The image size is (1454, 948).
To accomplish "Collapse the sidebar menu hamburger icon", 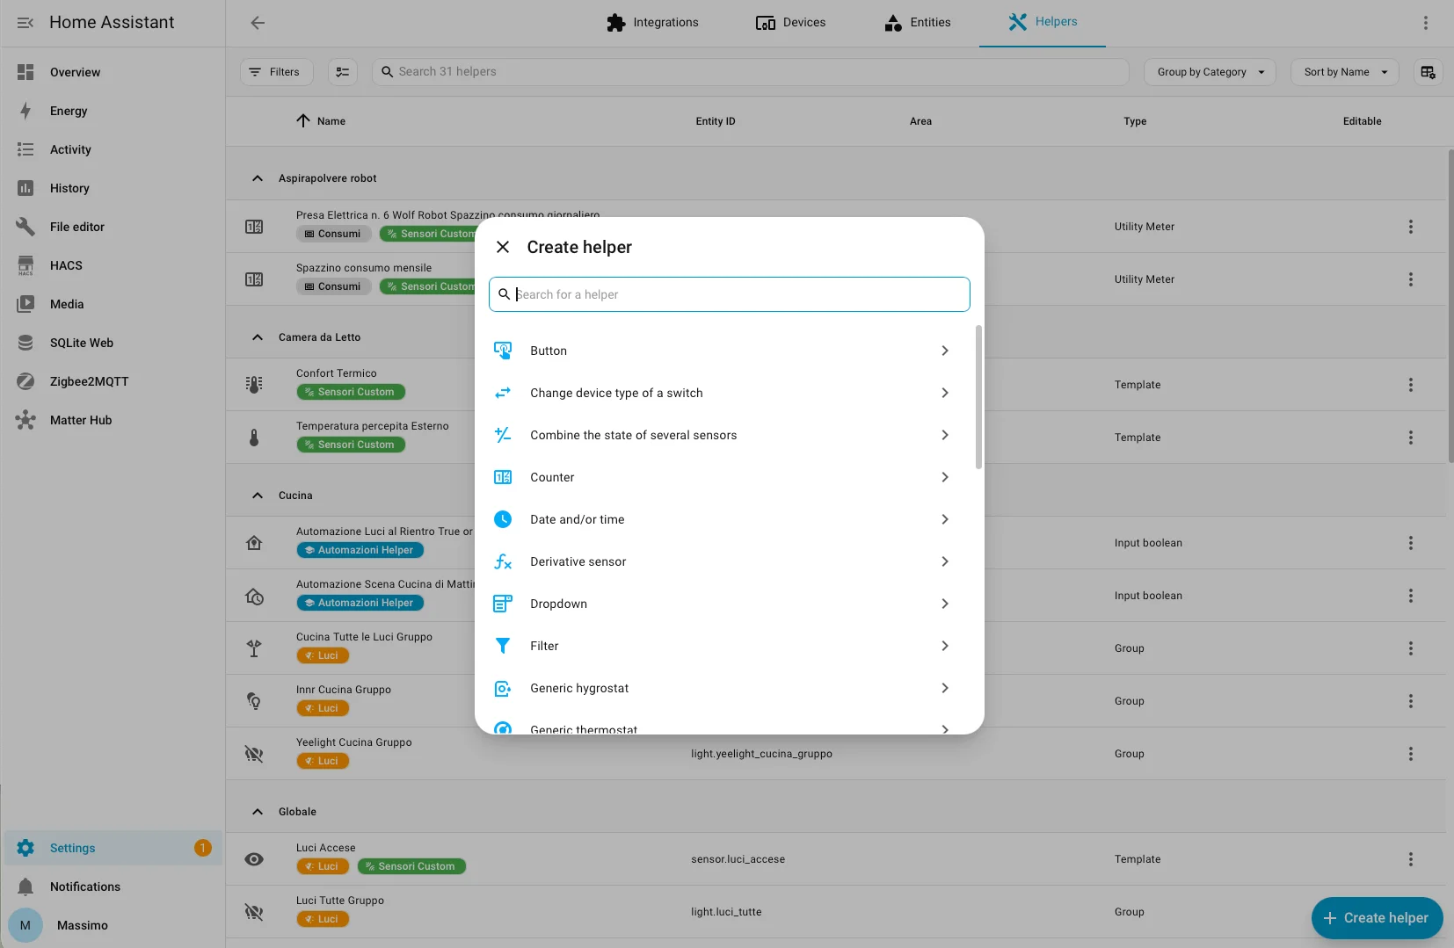I will click(25, 23).
